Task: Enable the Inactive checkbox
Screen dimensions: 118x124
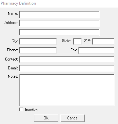Action: click(x=21, y=110)
